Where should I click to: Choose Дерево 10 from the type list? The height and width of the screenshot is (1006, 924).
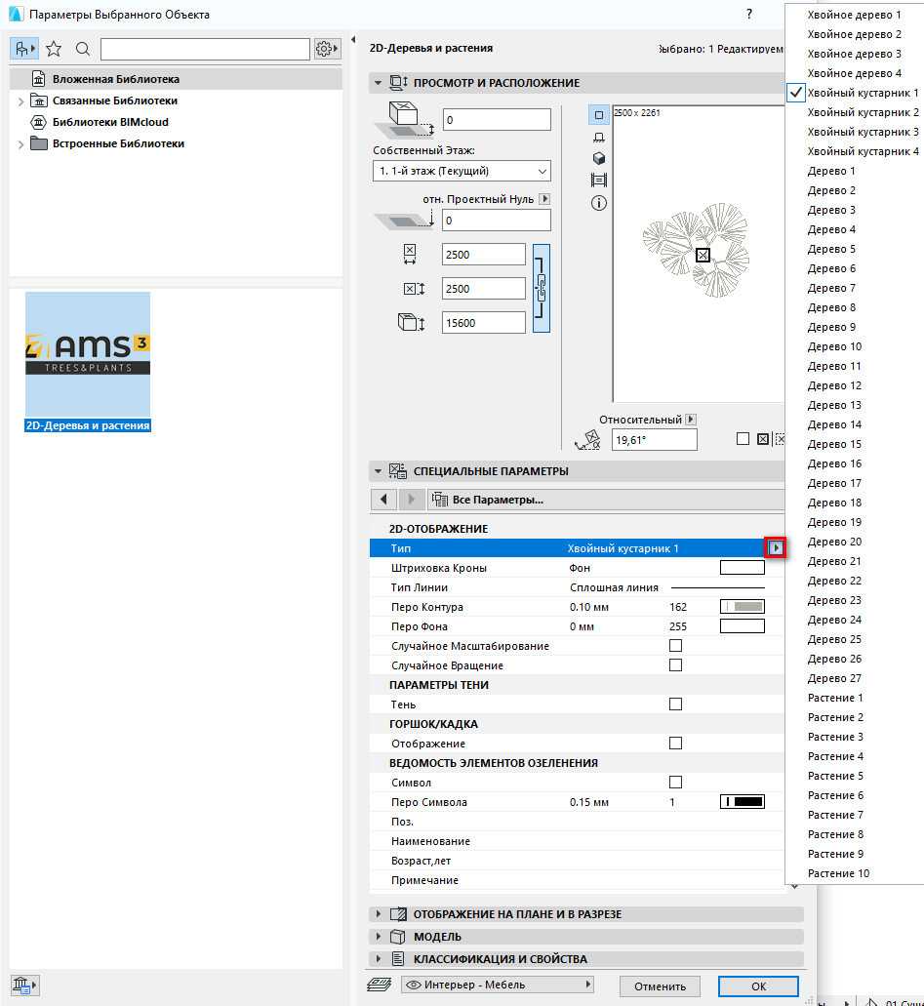pos(834,346)
